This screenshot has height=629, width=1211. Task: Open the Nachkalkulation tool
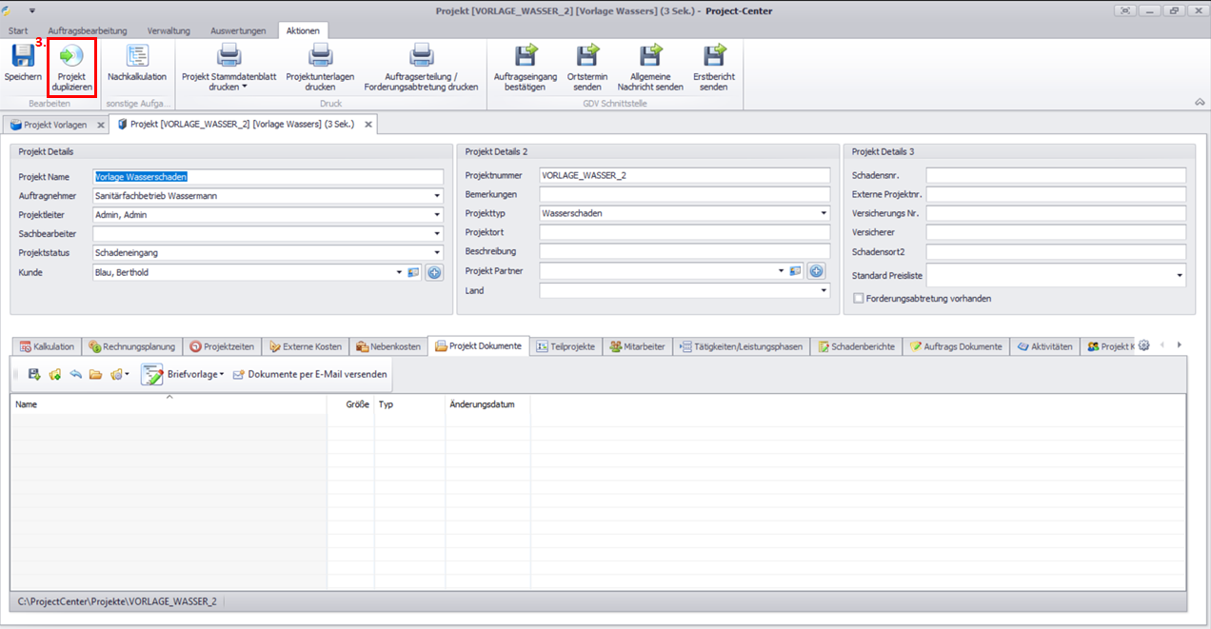point(137,57)
